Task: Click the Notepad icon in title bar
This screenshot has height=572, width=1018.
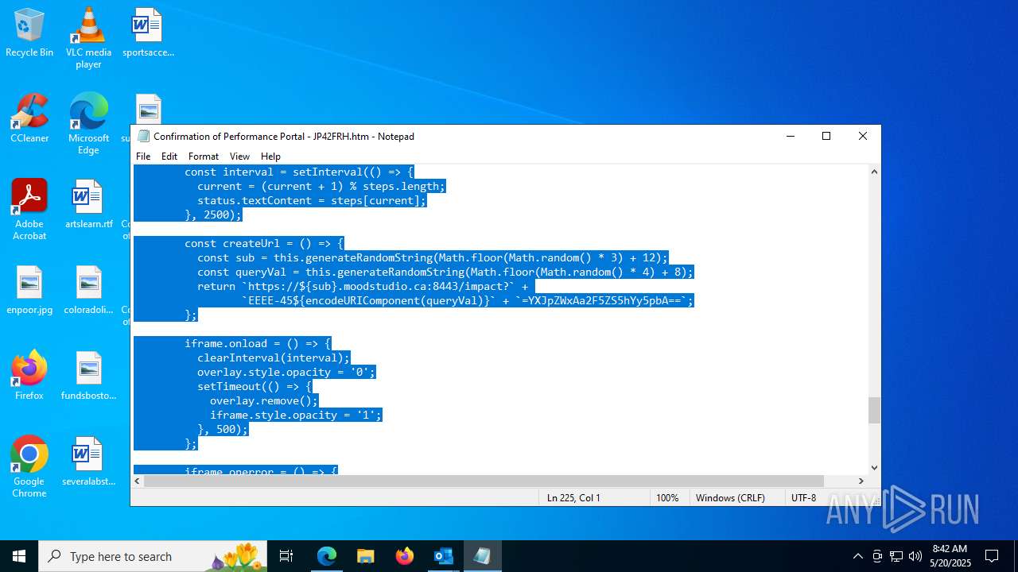Action: (143, 136)
